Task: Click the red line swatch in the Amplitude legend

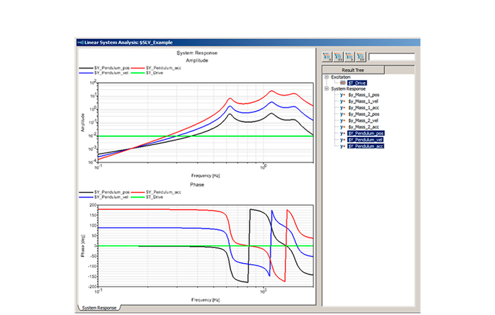Action: click(x=137, y=68)
